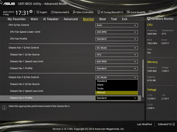177x132 pixels.
Task: Click the ASUS logo
Action: pos(9,4)
